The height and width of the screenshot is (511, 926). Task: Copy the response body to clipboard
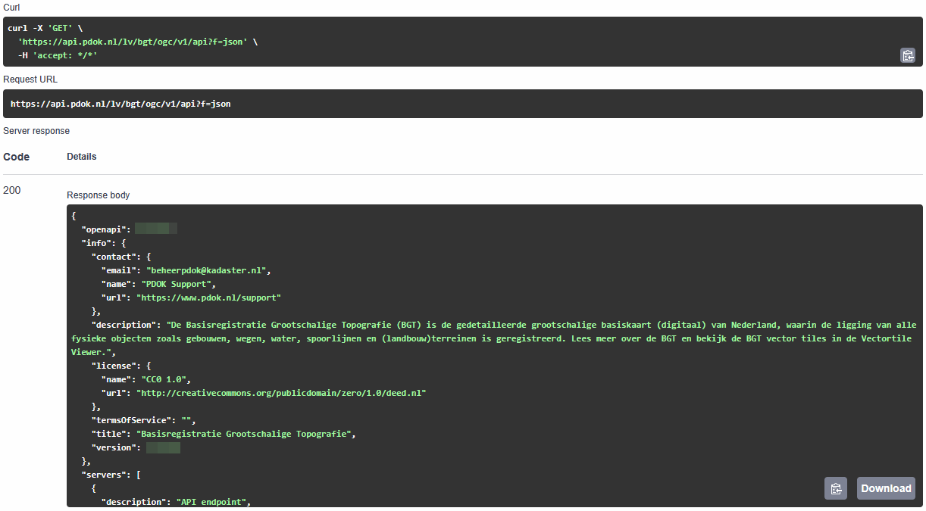click(836, 488)
